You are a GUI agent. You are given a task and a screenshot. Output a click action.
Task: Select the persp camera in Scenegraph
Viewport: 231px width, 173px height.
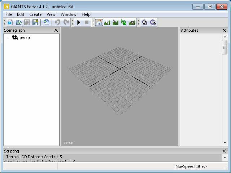[x=24, y=37]
